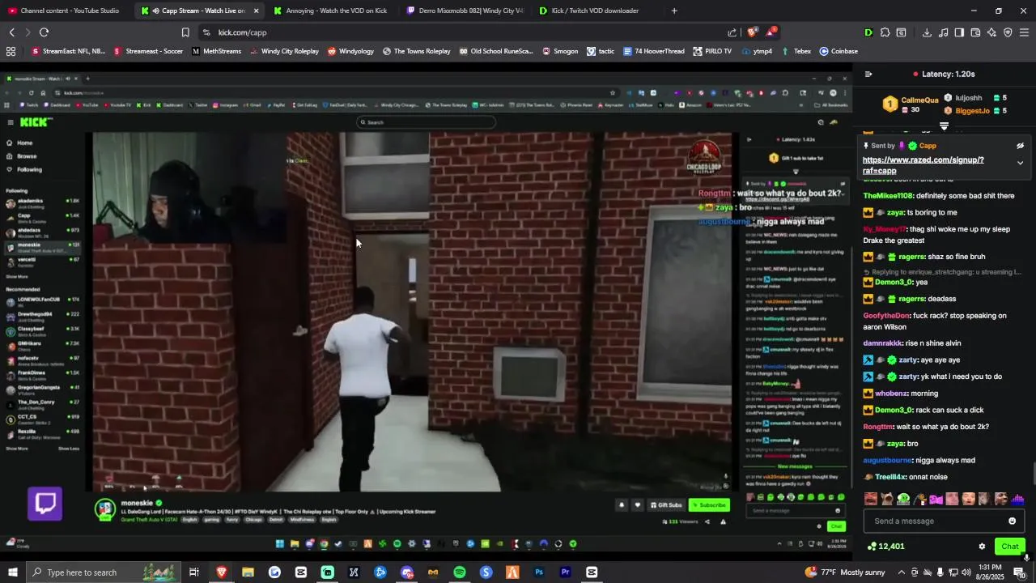This screenshot has height=583, width=1036.
Task: Toggle the browser sidebar panel
Action: click(x=959, y=32)
